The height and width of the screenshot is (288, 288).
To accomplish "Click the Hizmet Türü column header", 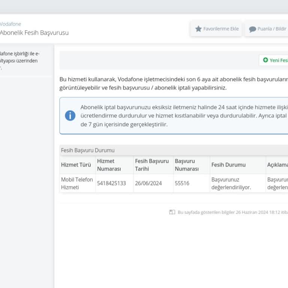I will [76, 165].
